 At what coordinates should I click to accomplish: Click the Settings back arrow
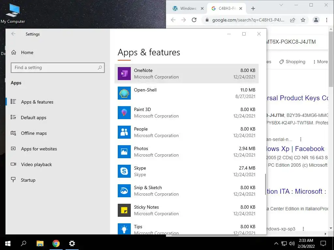(13, 34)
